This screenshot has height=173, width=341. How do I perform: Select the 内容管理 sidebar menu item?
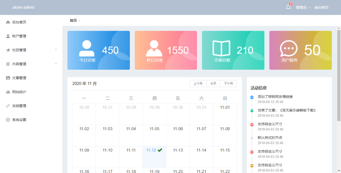[x=31, y=64]
